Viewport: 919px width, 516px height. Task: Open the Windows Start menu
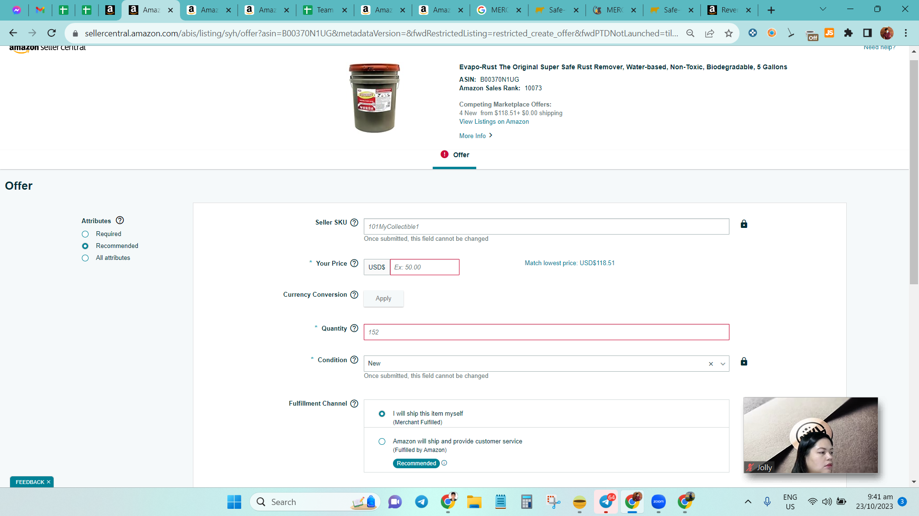(x=234, y=502)
